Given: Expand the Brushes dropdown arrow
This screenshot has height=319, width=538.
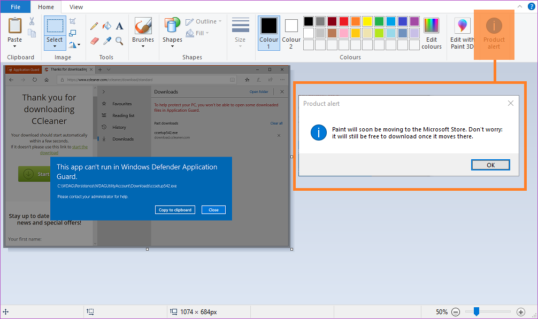Looking at the screenshot, I should [x=143, y=46].
